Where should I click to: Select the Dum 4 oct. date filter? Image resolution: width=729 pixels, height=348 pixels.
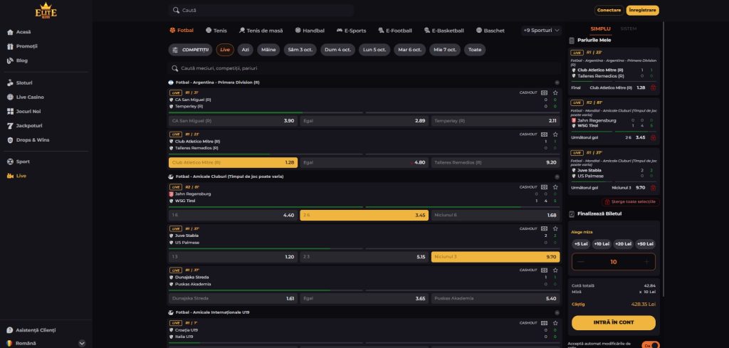point(337,50)
